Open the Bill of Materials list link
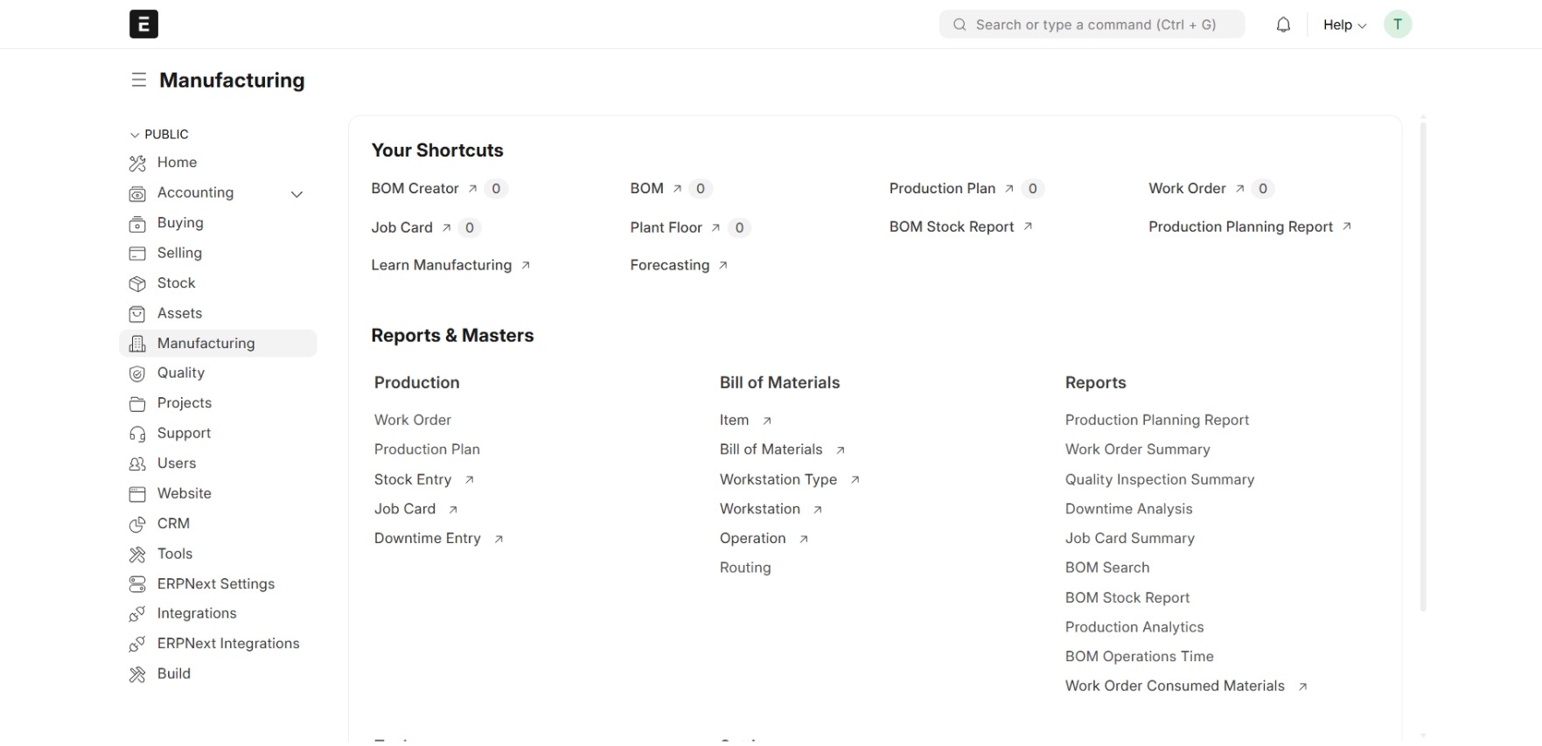The height and width of the screenshot is (746, 1542). coord(771,450)
